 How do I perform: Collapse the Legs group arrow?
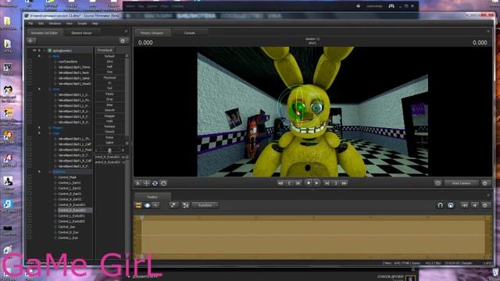(40, 133)
